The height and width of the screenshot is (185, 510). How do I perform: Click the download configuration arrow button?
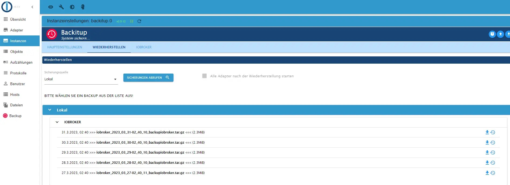(x=508, y=34)
